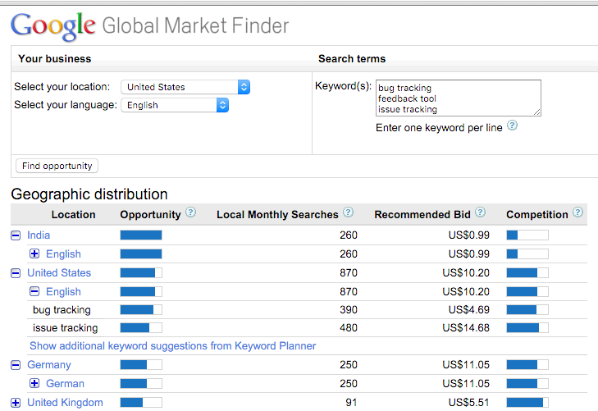Grab the Keyword(s) textarea resize handle

537,112
